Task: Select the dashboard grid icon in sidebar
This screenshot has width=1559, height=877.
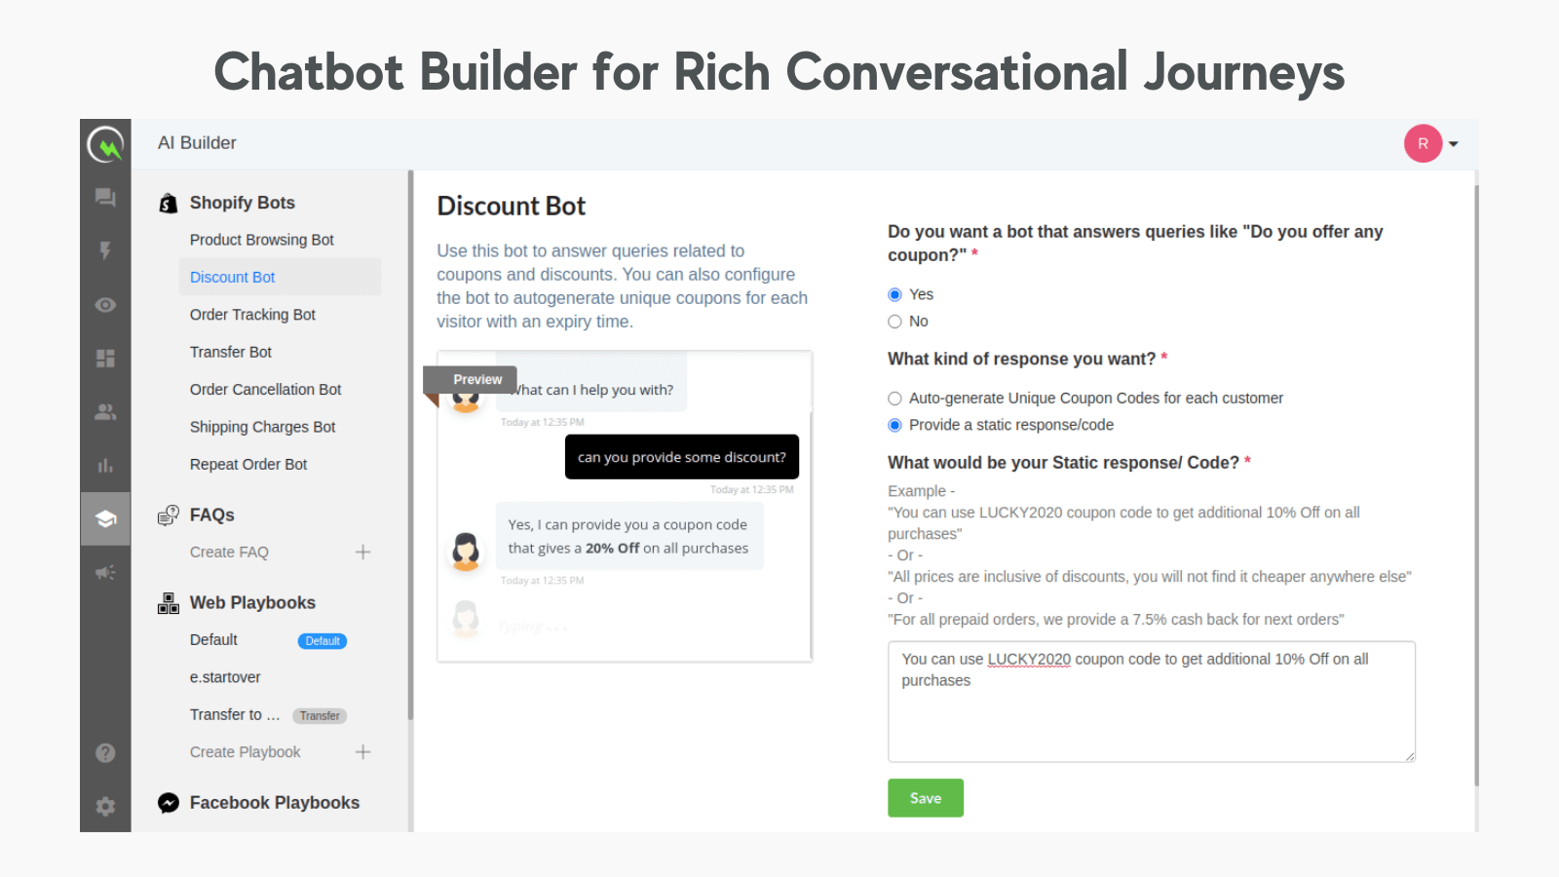Action: point(105,358)
